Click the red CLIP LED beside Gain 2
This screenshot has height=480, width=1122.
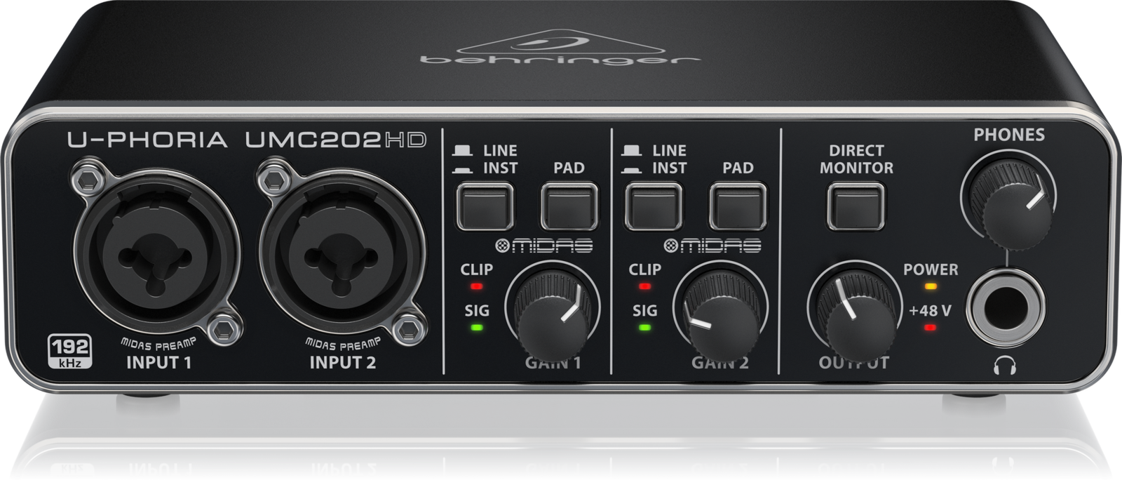click(645, 286)
